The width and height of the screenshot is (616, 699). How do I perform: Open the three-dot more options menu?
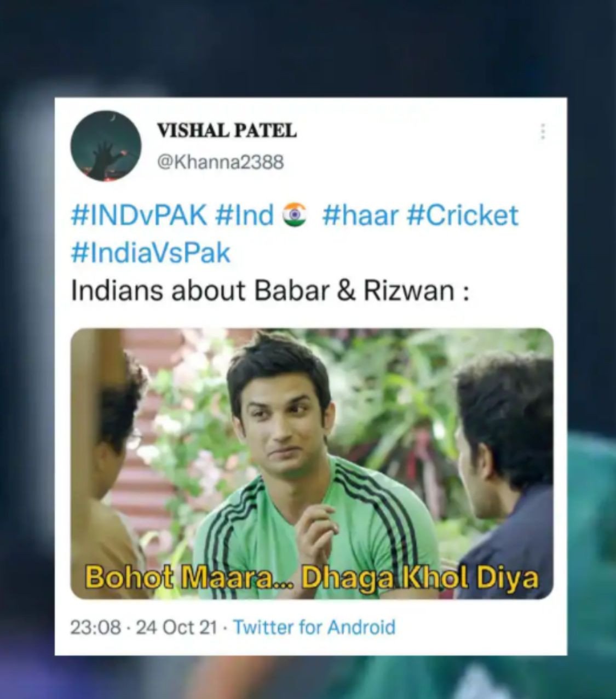click(x=543, y=131)
